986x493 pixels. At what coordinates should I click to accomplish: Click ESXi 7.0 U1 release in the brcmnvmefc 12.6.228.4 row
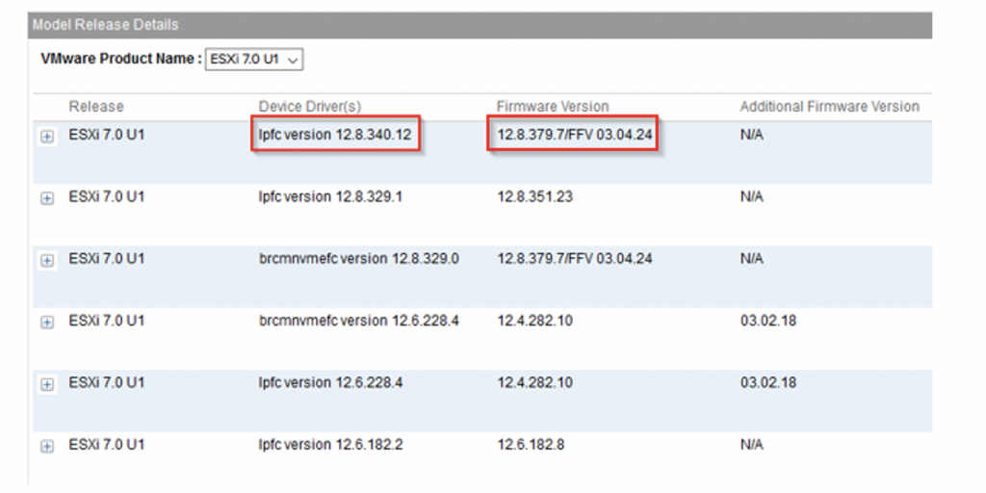(106, 321)
